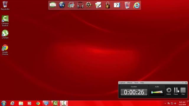Click the padlock icon in the top dock

click(x=107, y=5)
